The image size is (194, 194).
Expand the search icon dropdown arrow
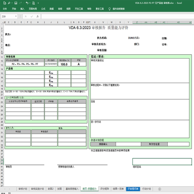(x=12, y=3)
